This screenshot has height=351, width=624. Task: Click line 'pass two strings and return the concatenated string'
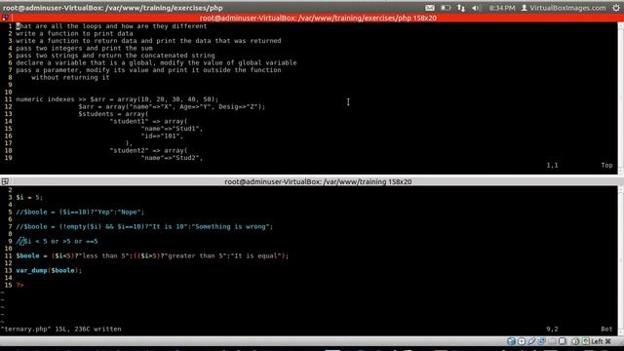115,56
